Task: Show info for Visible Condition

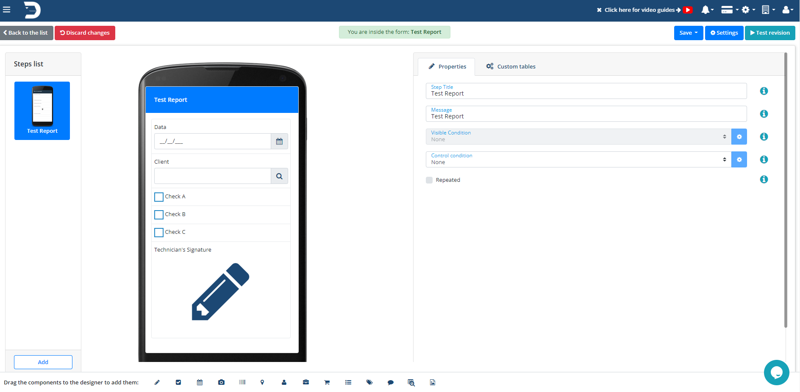Action: tap(764, 137)
